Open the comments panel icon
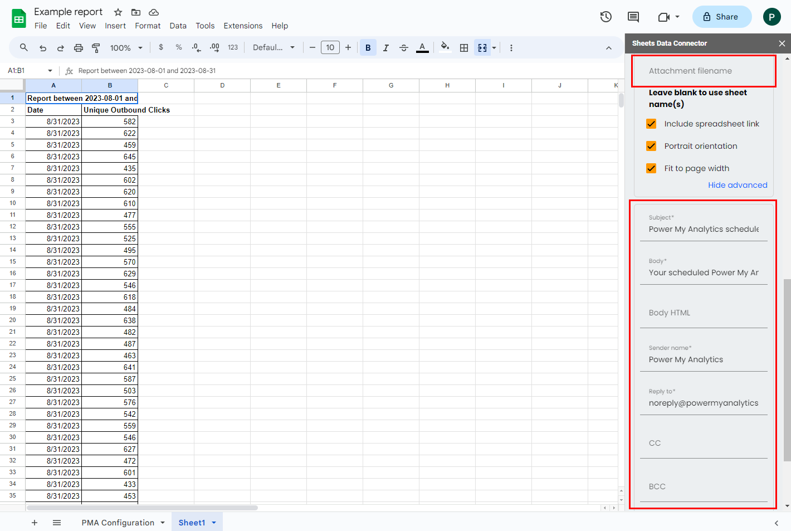The width and height of the screenshot is (791, 531). pos(633,17)
